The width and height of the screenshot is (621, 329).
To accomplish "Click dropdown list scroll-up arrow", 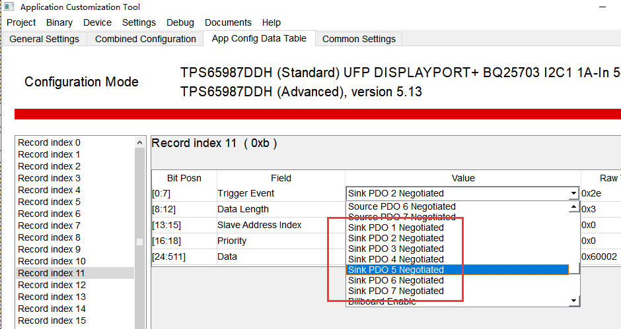I will pos(574,207).
